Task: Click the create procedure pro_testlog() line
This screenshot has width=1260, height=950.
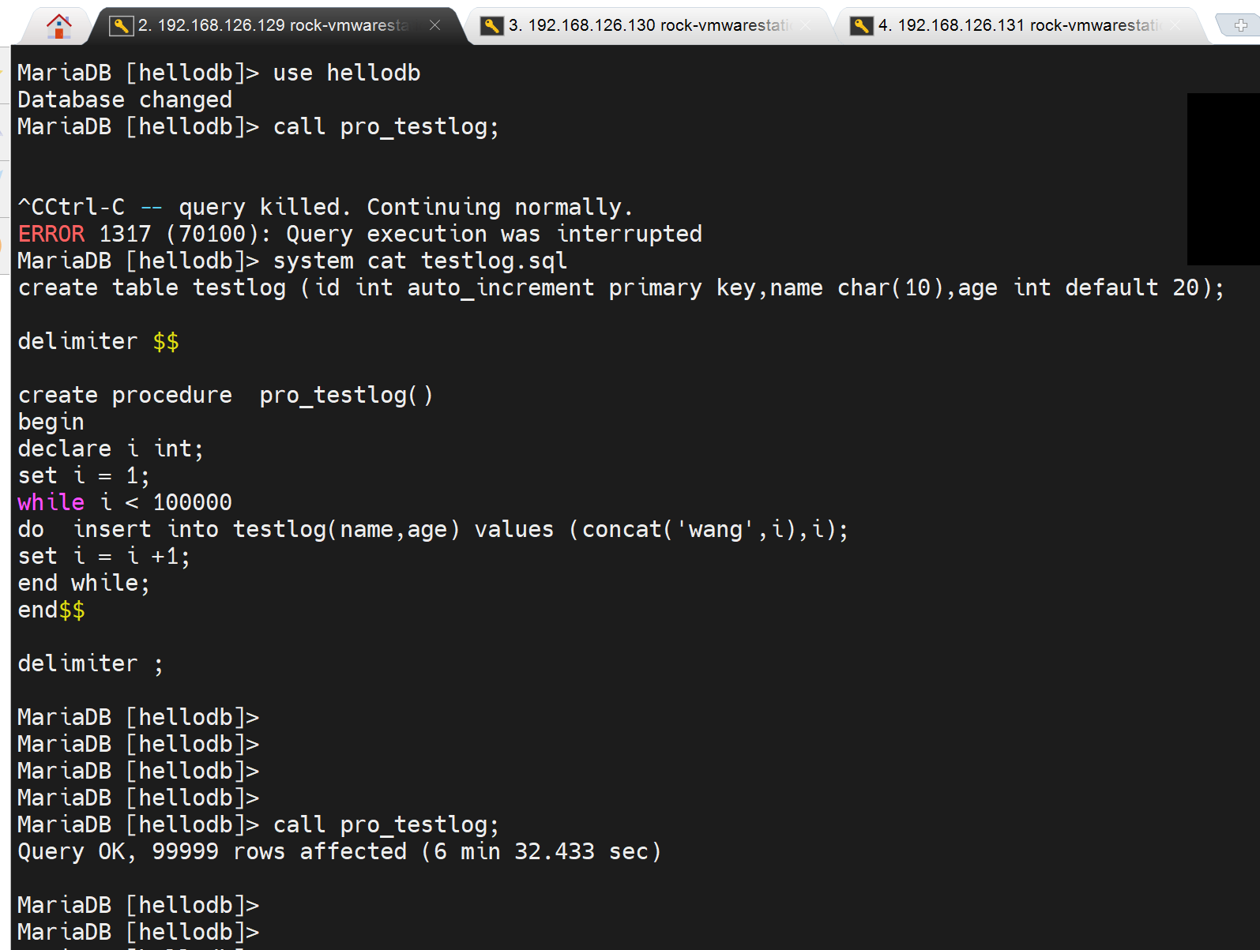Action: click(225, 395)
